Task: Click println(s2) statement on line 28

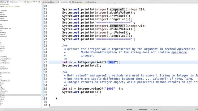Action: coord(82,65)
